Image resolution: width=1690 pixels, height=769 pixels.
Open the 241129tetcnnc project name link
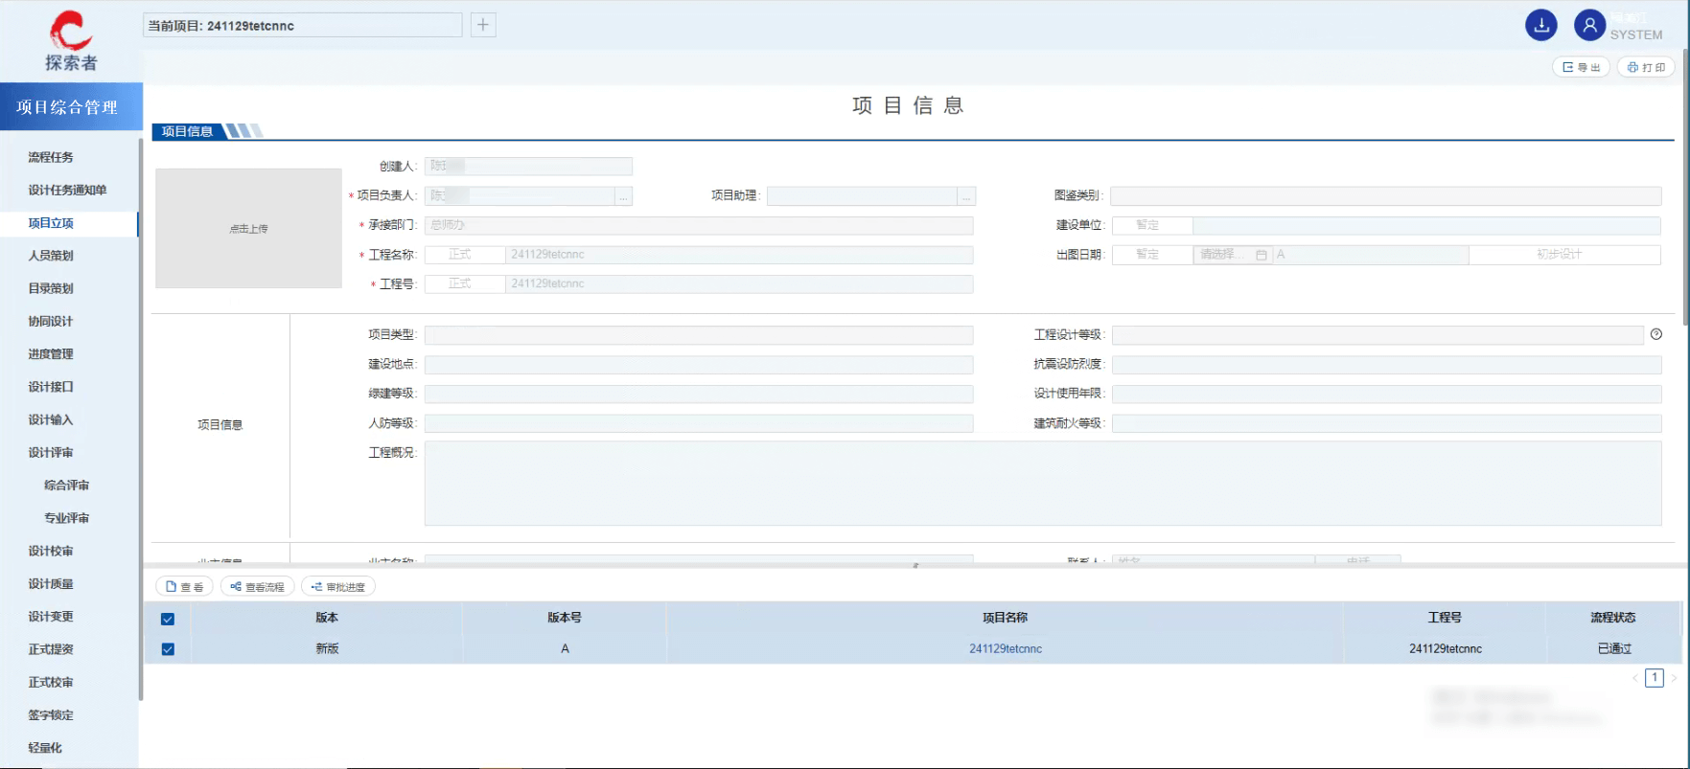[x=1005, y=649]
